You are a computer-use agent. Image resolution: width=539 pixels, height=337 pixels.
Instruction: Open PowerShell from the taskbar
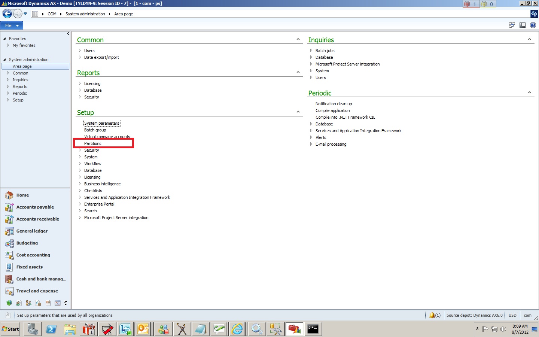pyautogui.click(x=51, y=329)
